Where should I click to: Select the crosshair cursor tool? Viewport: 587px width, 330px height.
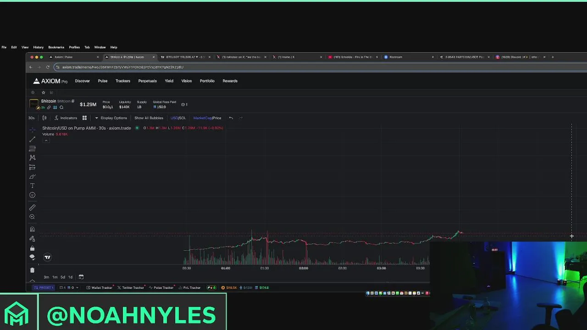coord(32,130)
